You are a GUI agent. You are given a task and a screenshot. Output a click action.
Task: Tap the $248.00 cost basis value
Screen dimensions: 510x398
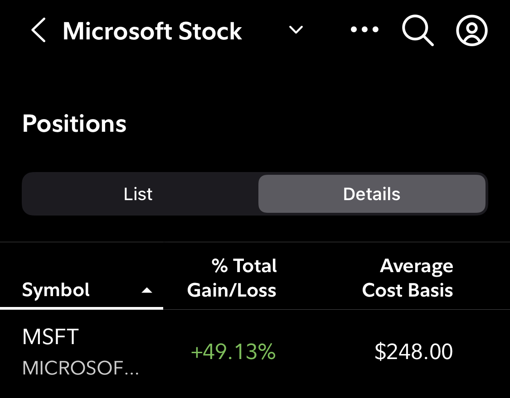tap(413, 352)
